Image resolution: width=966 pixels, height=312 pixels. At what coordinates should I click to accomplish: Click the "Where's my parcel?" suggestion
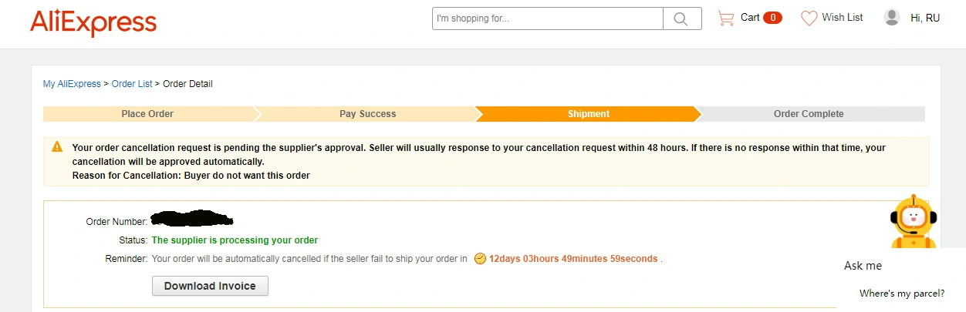902,294
